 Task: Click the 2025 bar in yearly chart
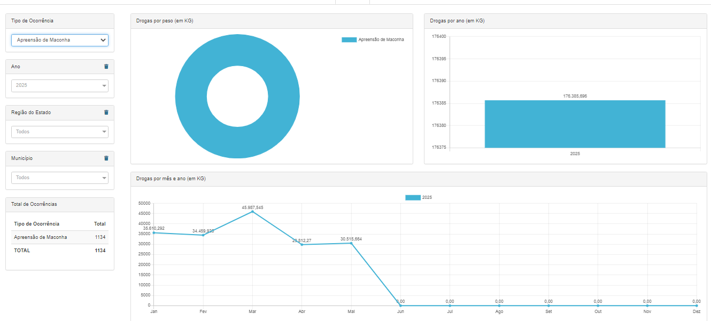[x=575, y=124]
